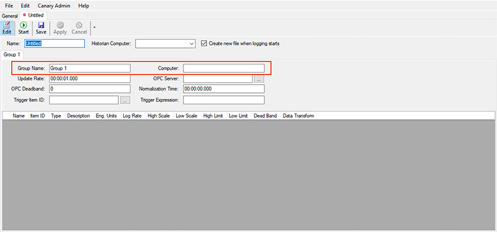This screenshot has height=232, width=497.
Task: Open the File menu
Action: pyautogui.click(x=9, y=6)
